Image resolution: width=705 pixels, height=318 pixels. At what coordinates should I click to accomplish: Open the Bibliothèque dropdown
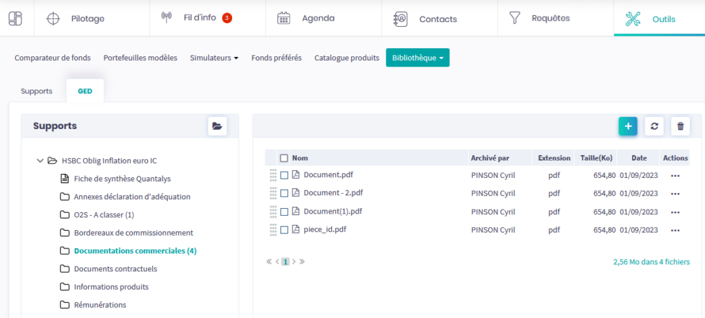click(x=417, y=58)
